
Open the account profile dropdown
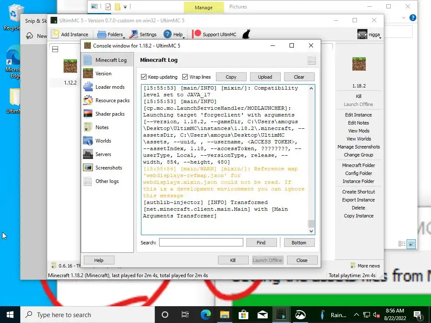[370, 34]
